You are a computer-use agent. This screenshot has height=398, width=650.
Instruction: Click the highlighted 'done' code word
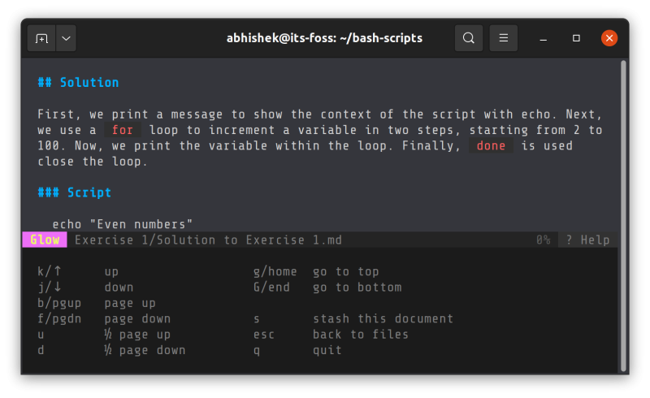pos(491,145)
